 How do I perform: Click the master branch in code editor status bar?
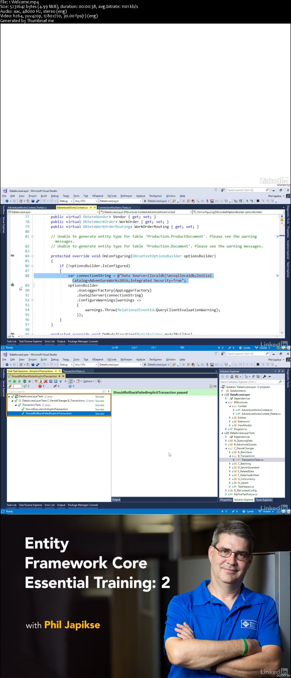coord(263,348)
